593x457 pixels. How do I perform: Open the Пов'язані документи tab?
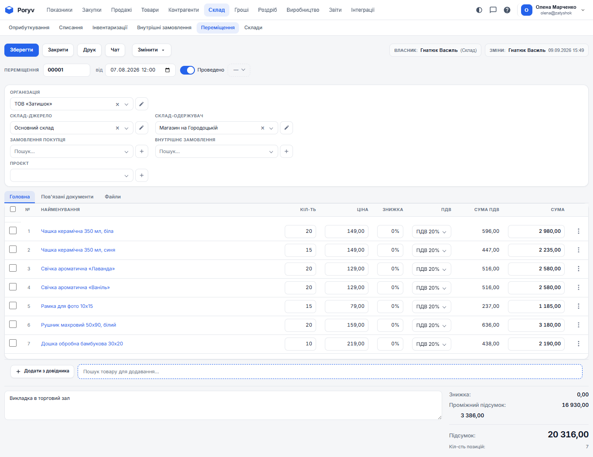[x=67, y=197]
